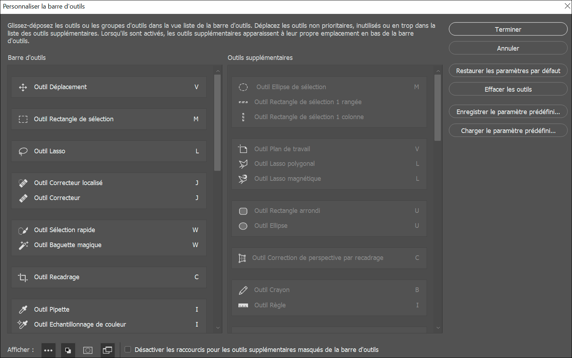
Task: Click the Outil Règle ruler icon
Action: tap(243, 306)
